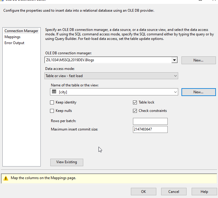Open the Error Output page
The height and width of the screenshot is (198, 218).
pos(14,43)
